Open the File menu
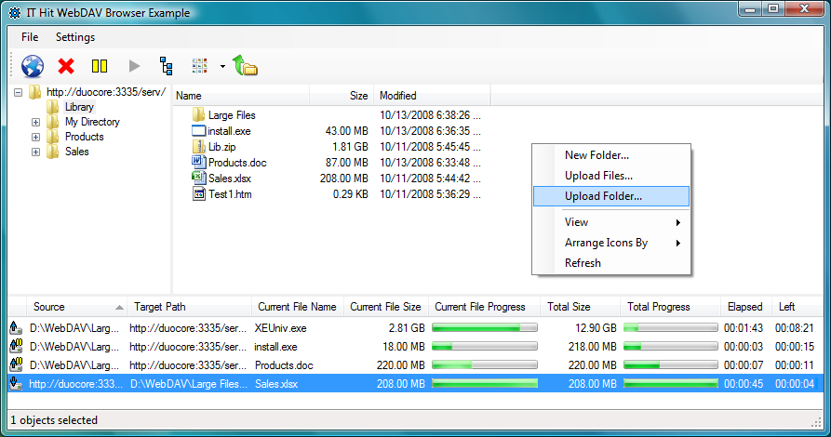The width and height of the screenshot is (831, 437). 30,37
